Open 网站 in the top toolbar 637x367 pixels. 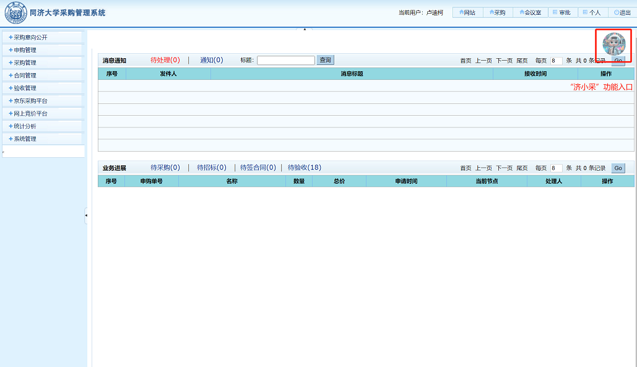point(467,12)
